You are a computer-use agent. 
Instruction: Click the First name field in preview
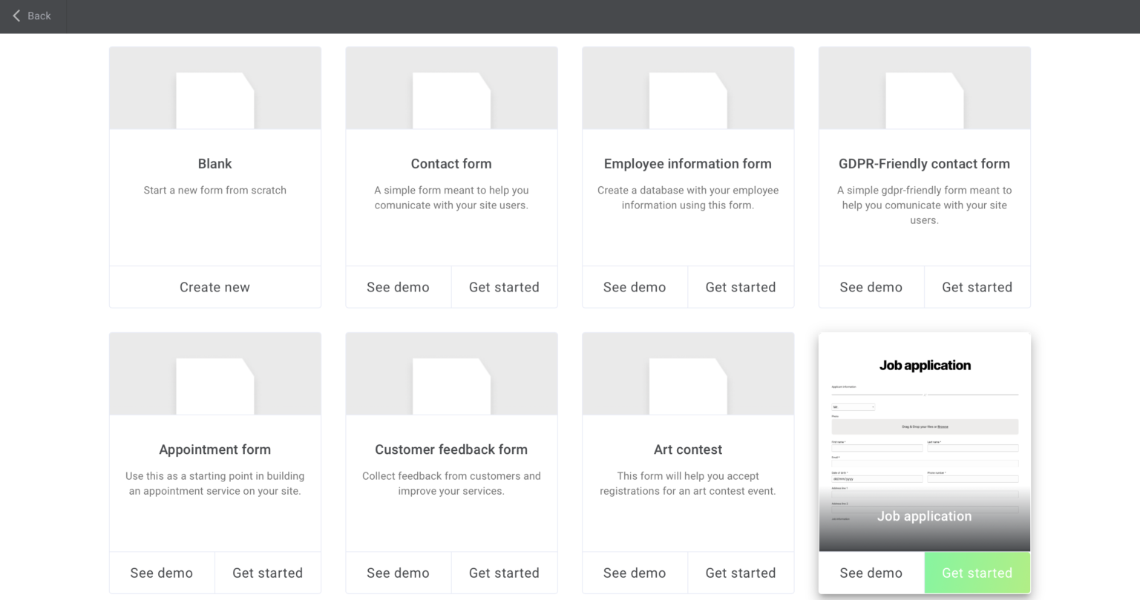pyautogui.click(x=877, y=447)
